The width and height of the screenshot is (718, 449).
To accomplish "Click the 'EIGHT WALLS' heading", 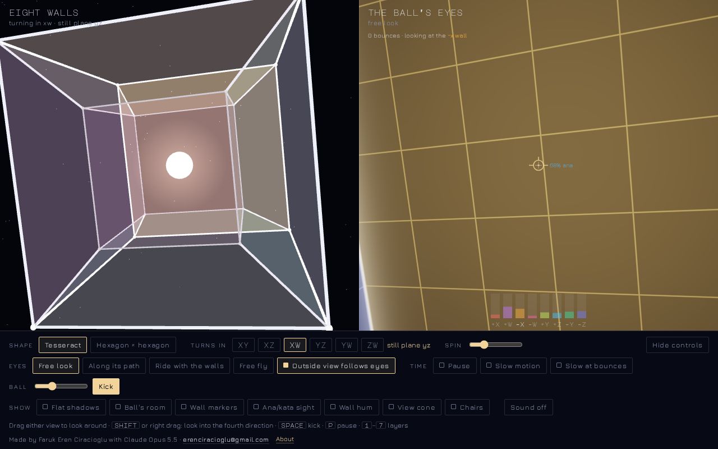I will click(x=44, y=12).
